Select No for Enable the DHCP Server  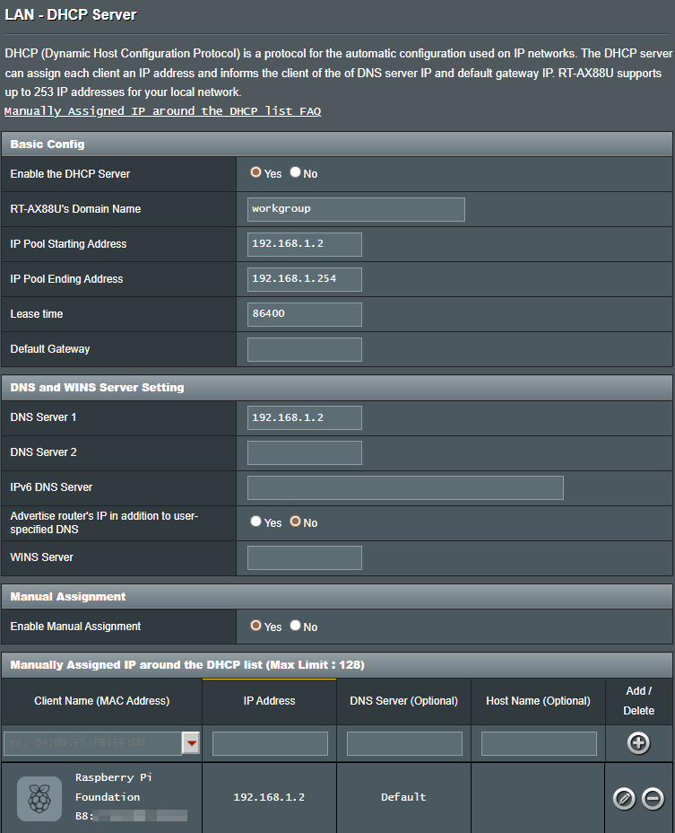(x=295, y=172)
